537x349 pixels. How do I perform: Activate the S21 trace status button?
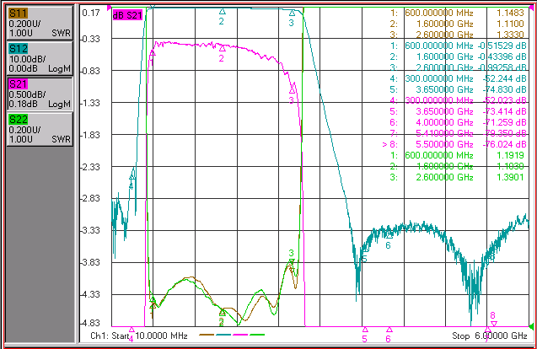pos(40,94)
